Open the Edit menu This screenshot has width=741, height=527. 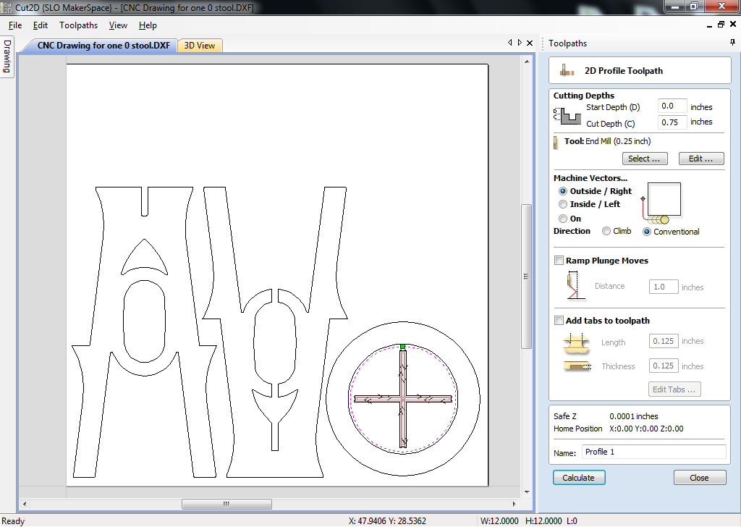pyautogui.click(x=41, y=25)
